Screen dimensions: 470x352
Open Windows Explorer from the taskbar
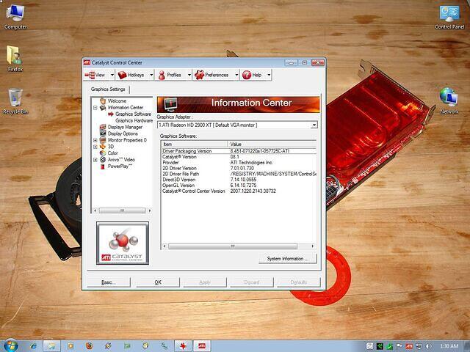52,346
